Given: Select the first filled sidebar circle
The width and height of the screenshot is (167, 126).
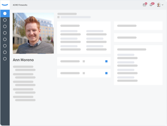Looking at the screenshot, I should [x=5, y=13].
